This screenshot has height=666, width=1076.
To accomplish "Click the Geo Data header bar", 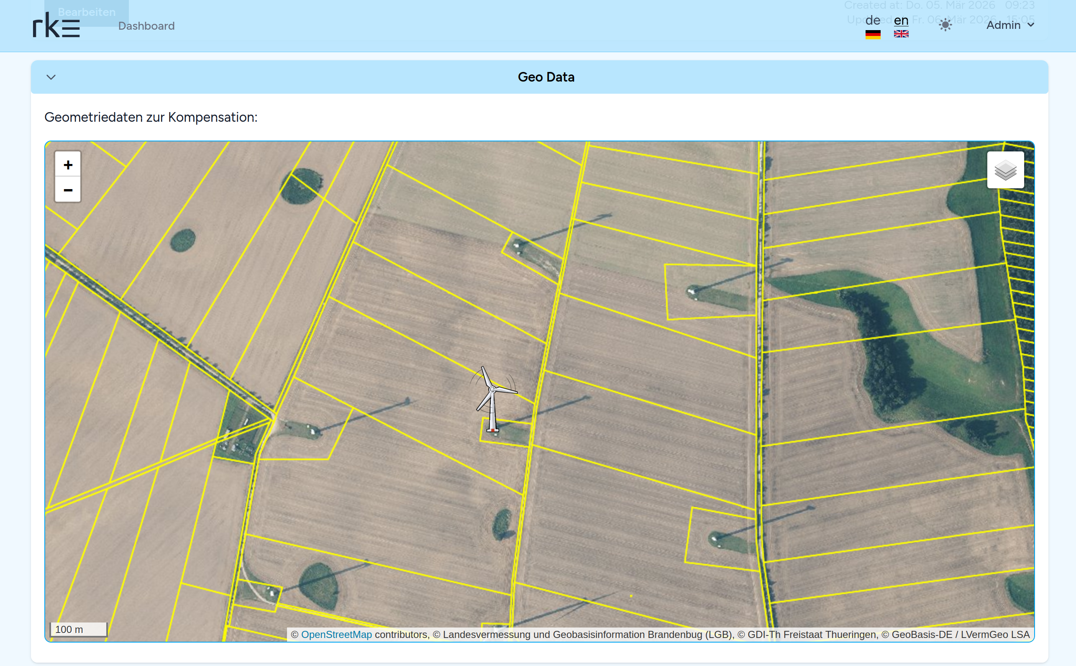I will (x=545, y=77).
